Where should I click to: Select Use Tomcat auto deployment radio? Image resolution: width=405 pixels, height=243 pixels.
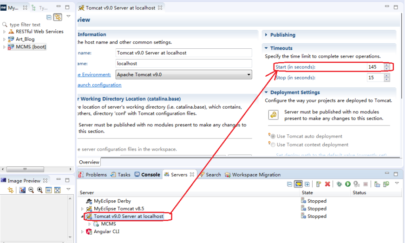pos(273,137)
